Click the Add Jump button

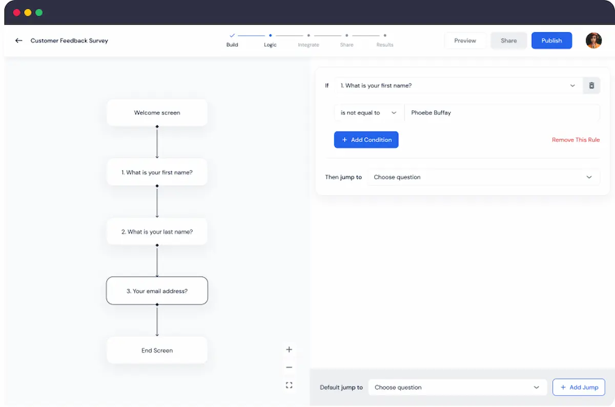[x=579, y=388]
